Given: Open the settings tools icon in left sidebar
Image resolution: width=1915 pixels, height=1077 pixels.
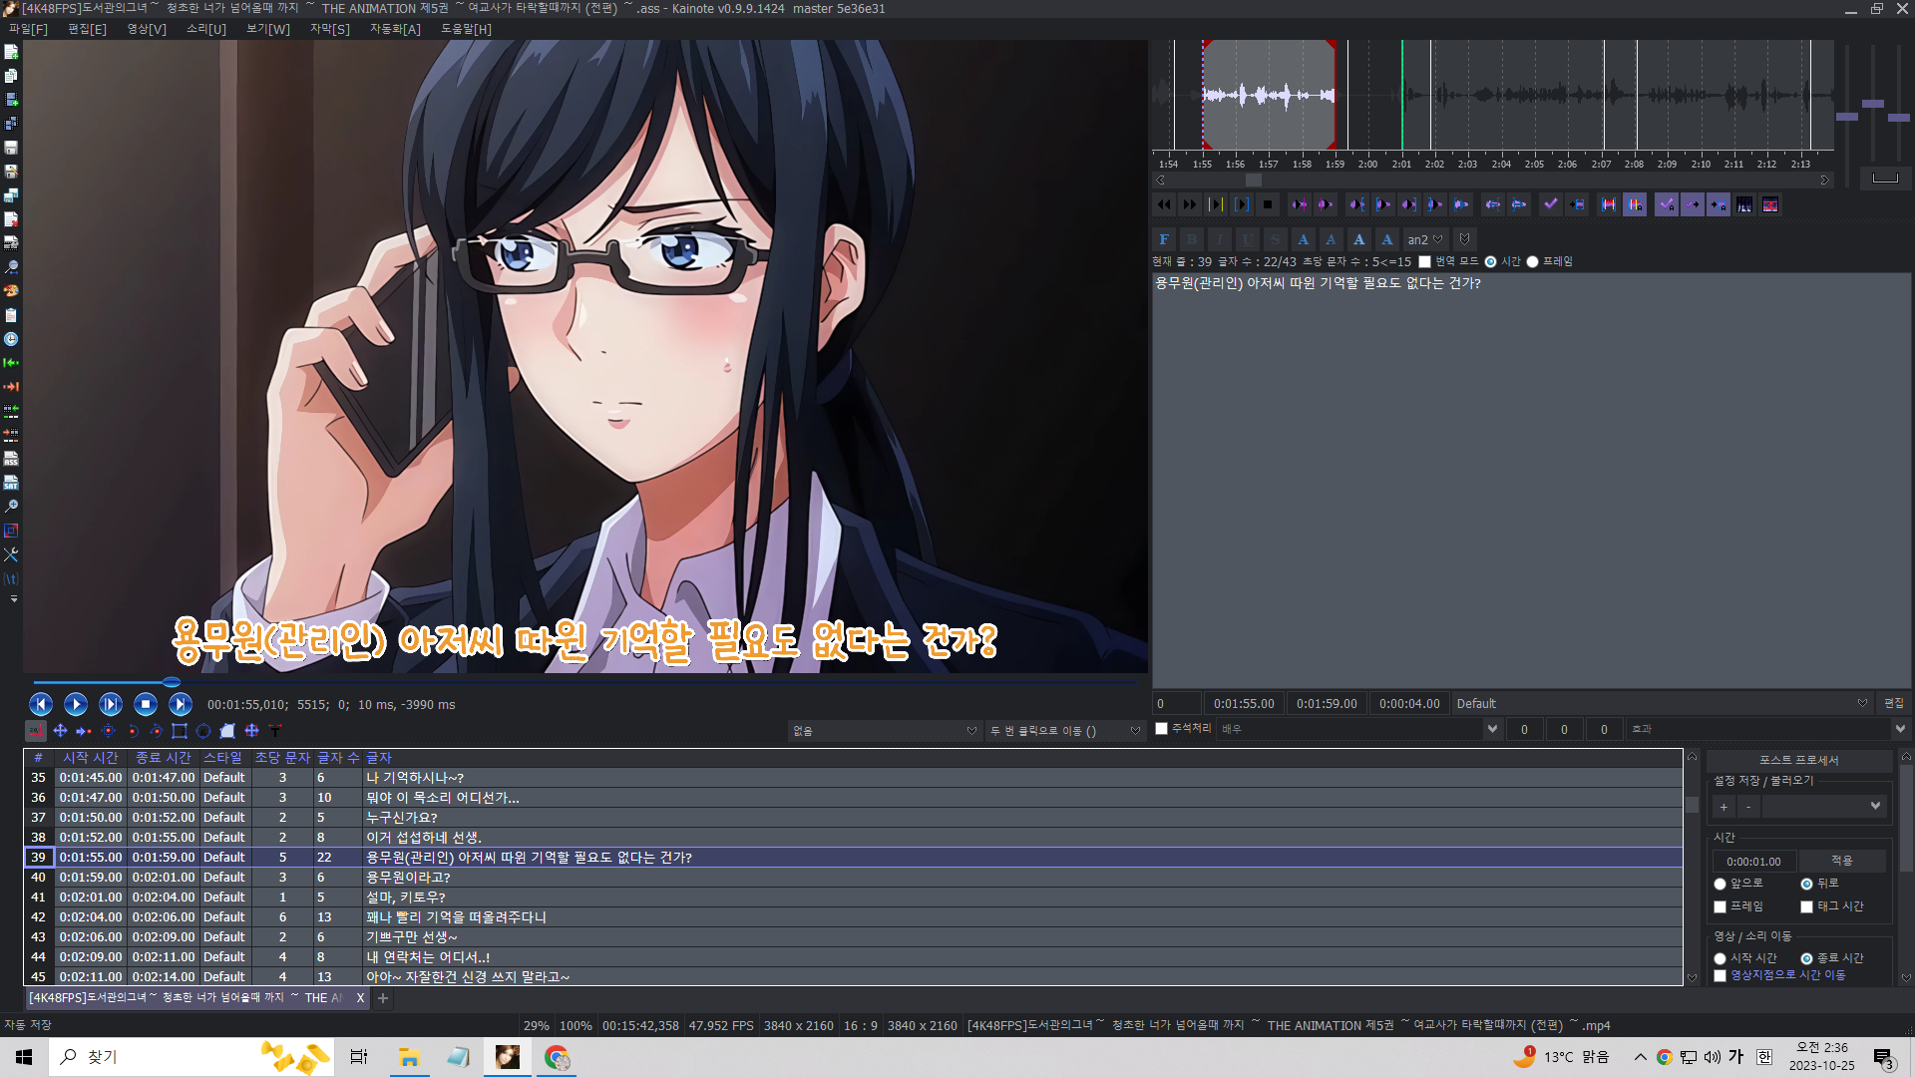Looking at the screenshot, I should [11, 554].
